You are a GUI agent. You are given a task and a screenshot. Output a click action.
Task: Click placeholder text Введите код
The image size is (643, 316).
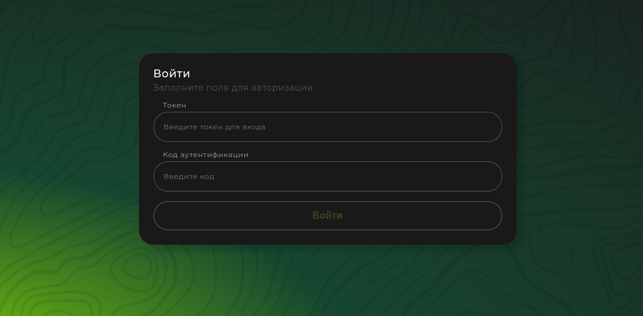189,176
